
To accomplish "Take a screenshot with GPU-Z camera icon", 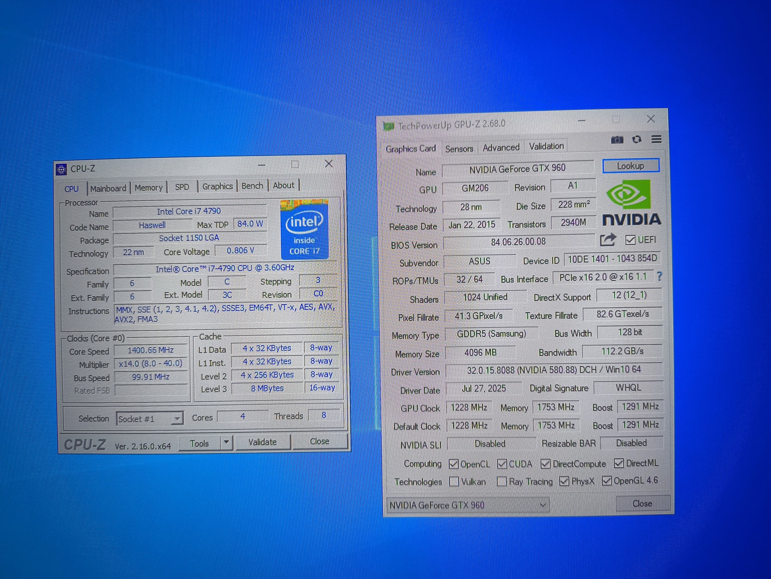I will tap(617, 140).
